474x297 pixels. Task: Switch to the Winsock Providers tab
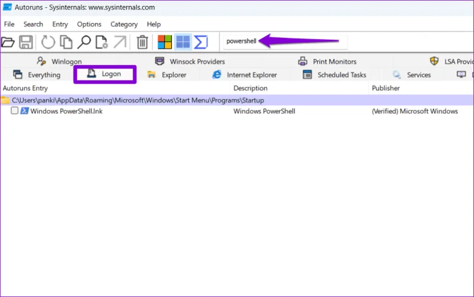pos(190,62)
